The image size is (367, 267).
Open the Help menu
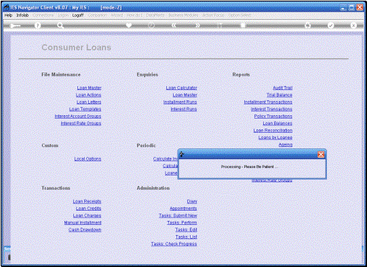pyautogui.click(x=8, y=15)
